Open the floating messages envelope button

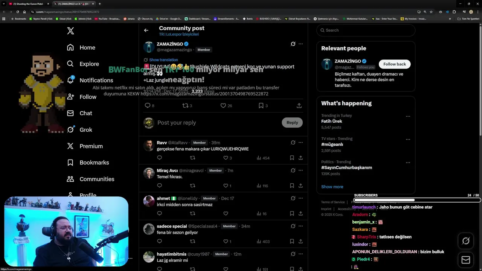coord(466,260)
